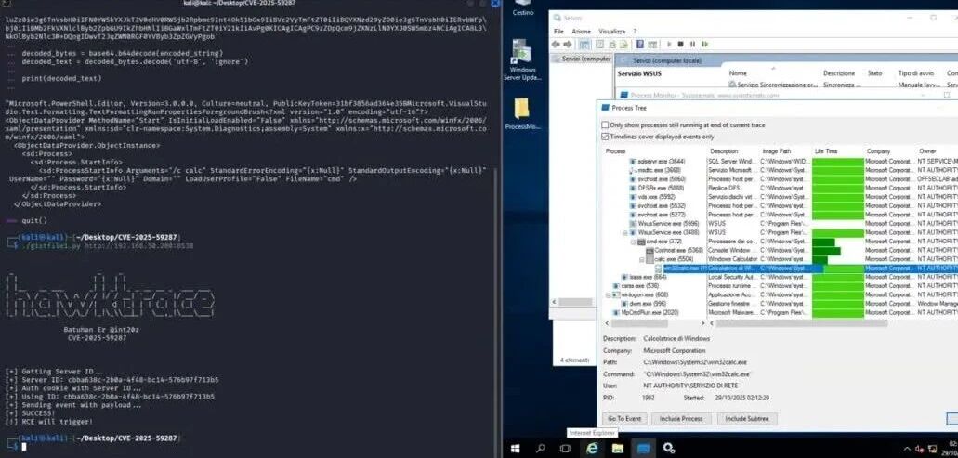Click the show console tree toolbar icon
958x458 pixels.
tap(584, 45)
